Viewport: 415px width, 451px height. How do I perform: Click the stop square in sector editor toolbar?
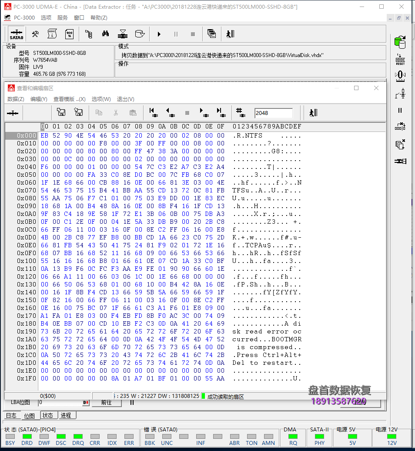pyautogui.click(x=187, y=113)
